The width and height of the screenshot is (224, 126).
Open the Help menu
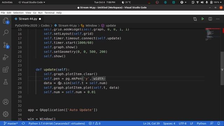click(x=59, y=13)
